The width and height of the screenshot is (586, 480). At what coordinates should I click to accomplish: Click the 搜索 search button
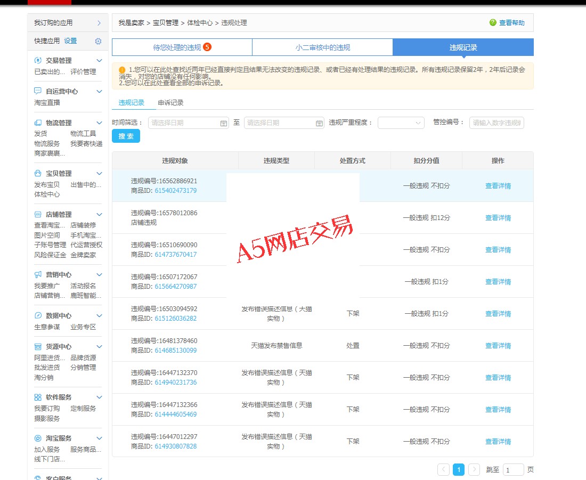pos(126,136)
